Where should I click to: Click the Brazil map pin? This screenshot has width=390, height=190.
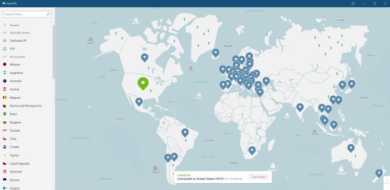(185, 133)
